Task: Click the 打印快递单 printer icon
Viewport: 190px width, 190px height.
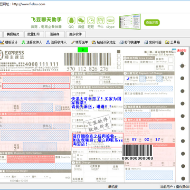Action: [x=121, y=42]
